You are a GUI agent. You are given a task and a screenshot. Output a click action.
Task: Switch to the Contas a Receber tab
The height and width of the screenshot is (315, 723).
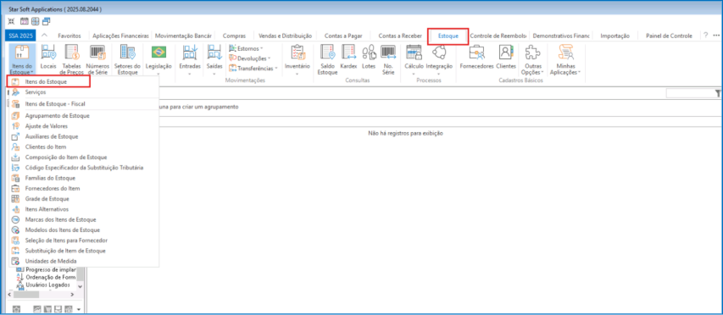coord(400,36)
